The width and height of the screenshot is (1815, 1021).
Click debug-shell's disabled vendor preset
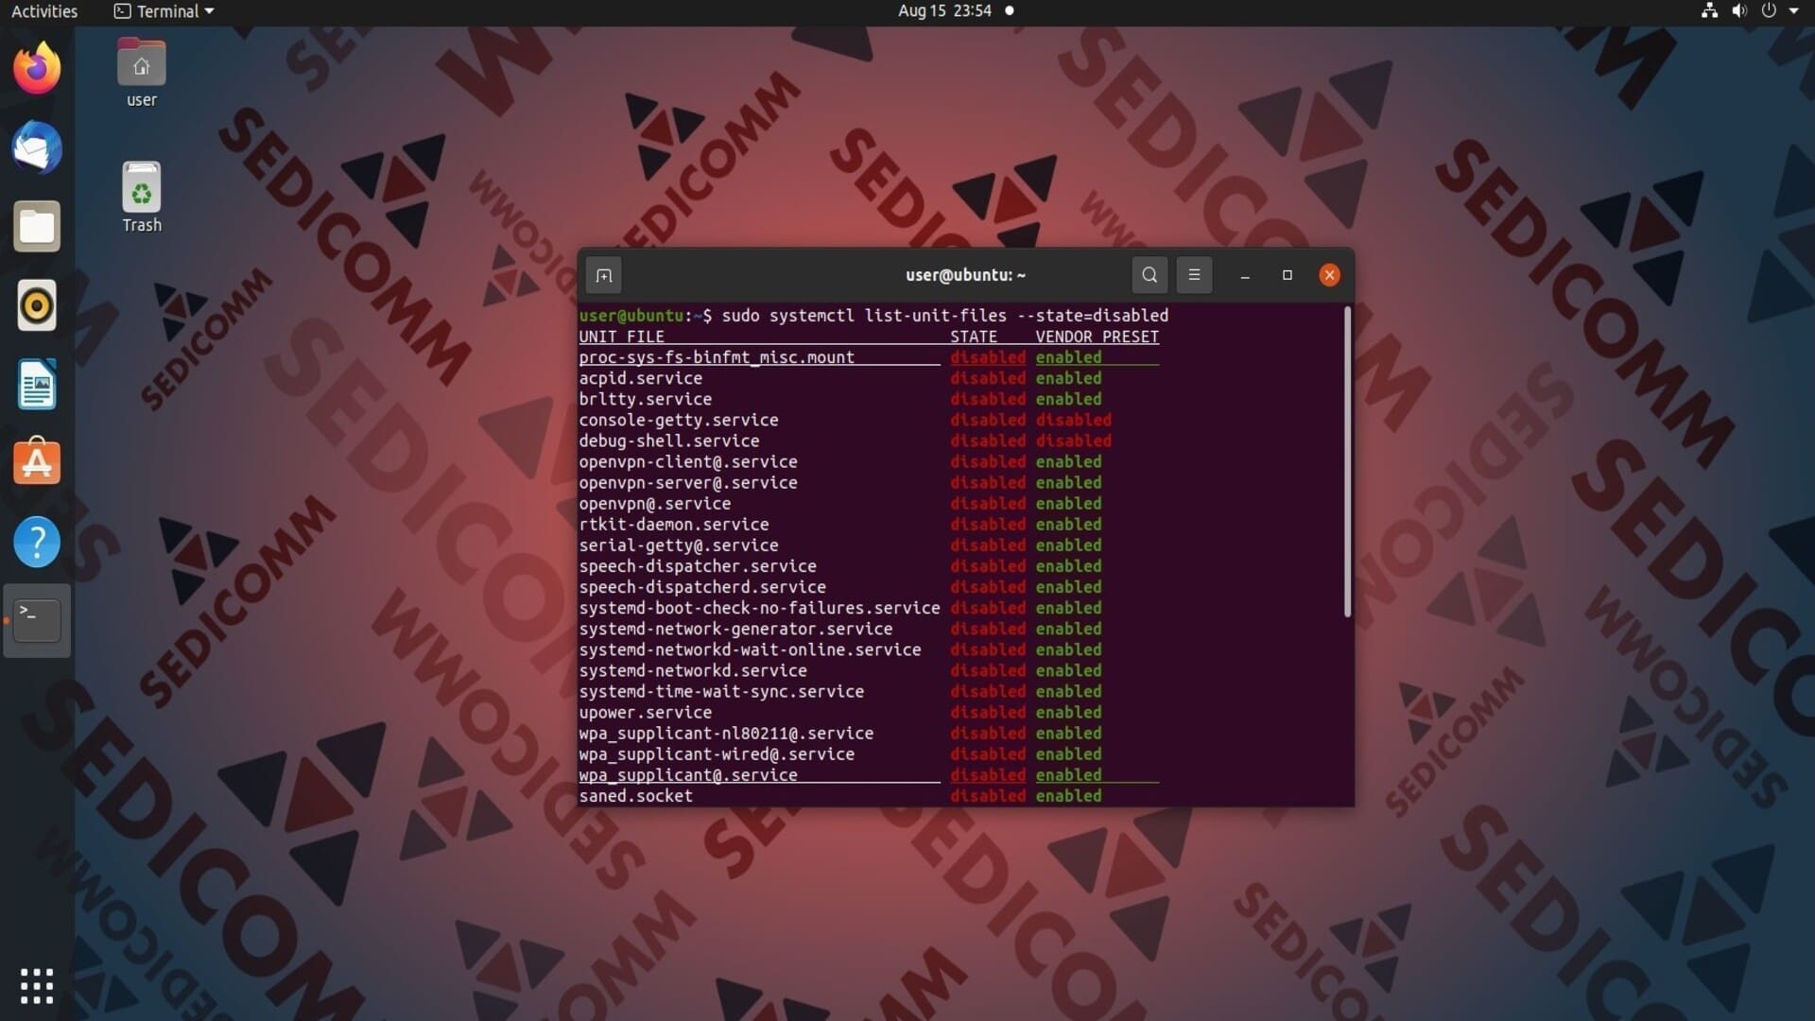click(1073, 441)
